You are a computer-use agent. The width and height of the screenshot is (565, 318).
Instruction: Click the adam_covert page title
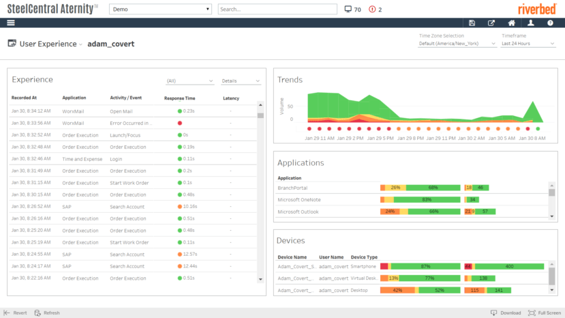(x=111, y=44)
